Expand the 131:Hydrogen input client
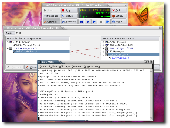Screen dimensions: 170x128 (103, 52)
